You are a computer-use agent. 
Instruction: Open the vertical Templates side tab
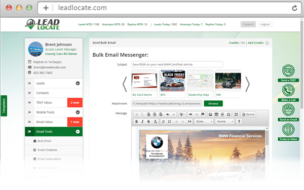click(4, 106)
